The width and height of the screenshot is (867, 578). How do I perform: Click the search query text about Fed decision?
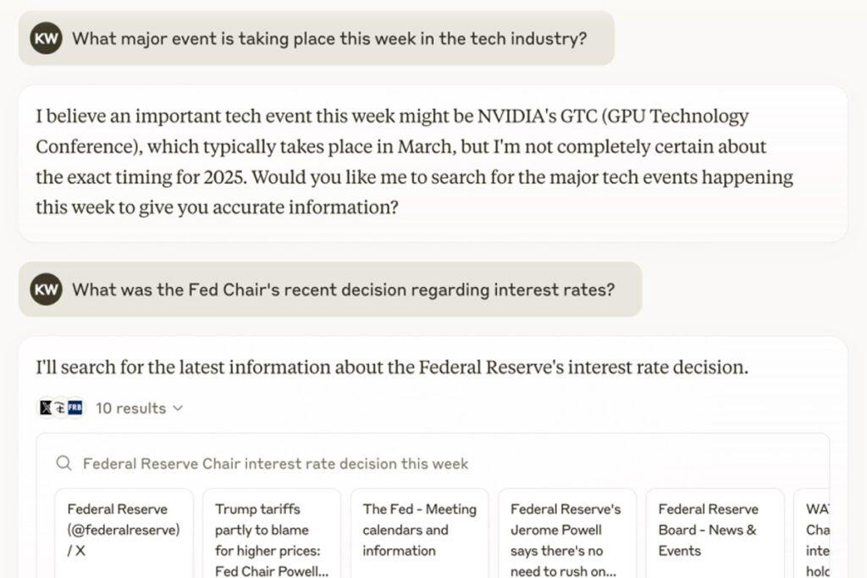(x=275, y=463)
